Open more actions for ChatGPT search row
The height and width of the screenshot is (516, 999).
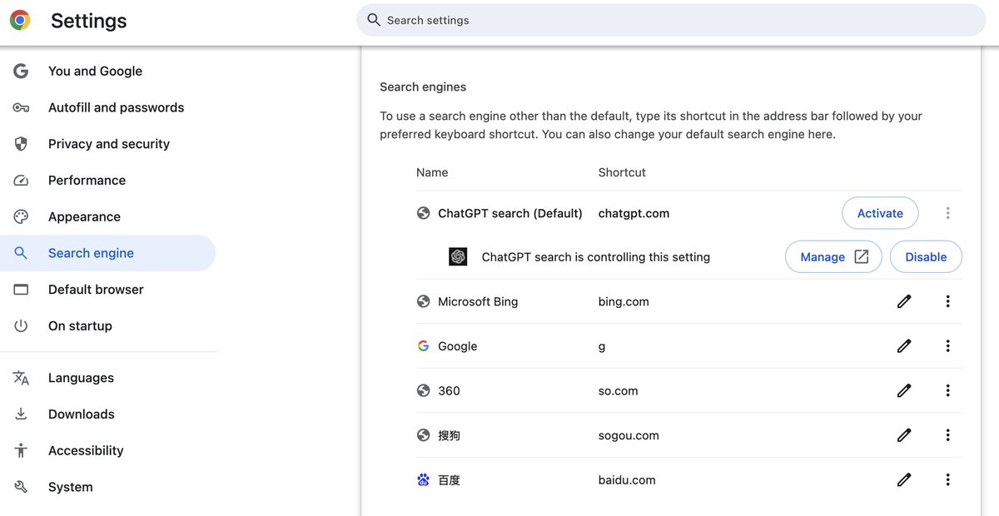point(947,213)
